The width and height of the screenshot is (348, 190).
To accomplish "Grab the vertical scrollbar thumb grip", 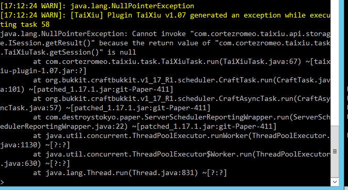I will (335, 151).
